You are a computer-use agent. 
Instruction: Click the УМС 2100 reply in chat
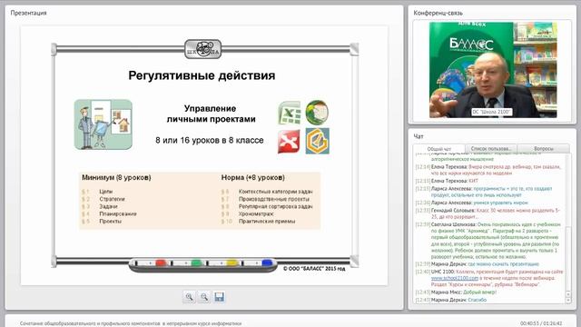(x=489, y=278)
